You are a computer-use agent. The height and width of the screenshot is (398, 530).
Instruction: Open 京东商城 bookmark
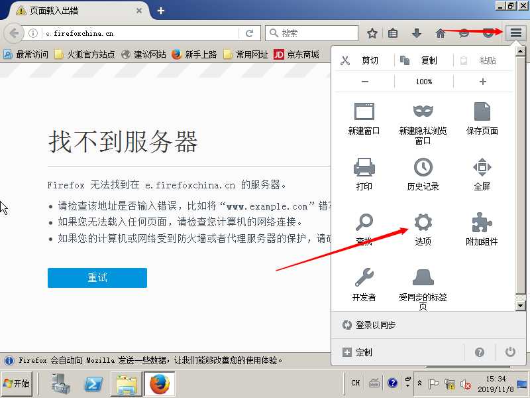(296, 54)
